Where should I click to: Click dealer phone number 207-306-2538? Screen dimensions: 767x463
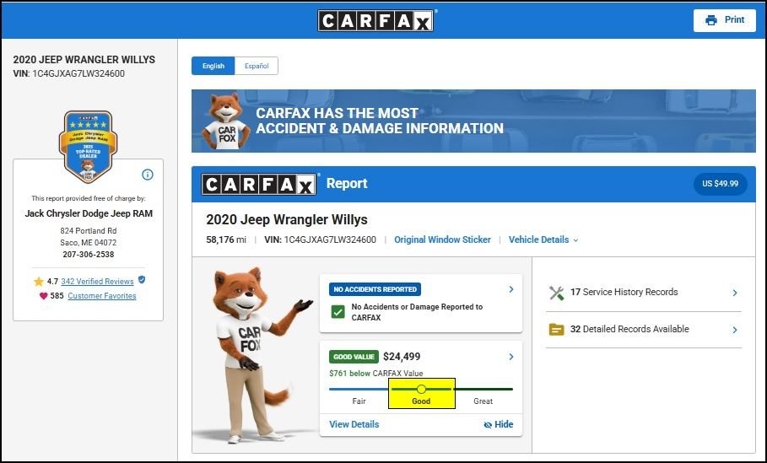89,254
